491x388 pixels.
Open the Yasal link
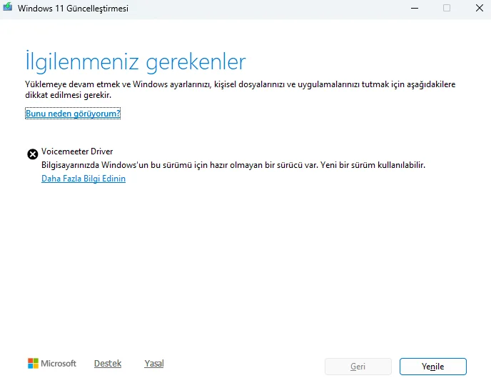pyautogui.click(x=154, y=364)
